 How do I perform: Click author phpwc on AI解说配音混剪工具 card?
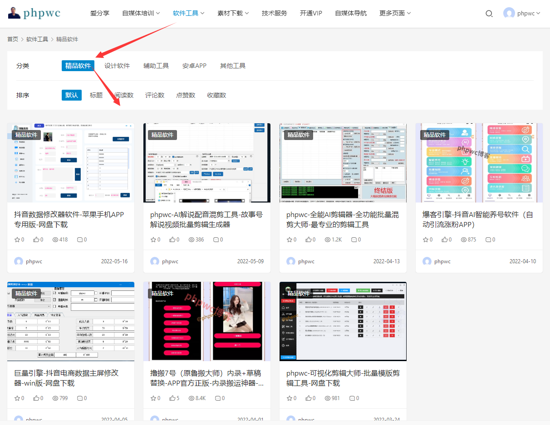[170, 261]
